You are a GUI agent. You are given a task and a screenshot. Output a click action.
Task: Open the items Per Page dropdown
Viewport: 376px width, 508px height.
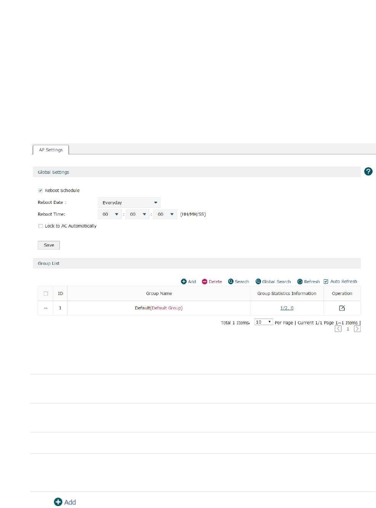point(264,322)
